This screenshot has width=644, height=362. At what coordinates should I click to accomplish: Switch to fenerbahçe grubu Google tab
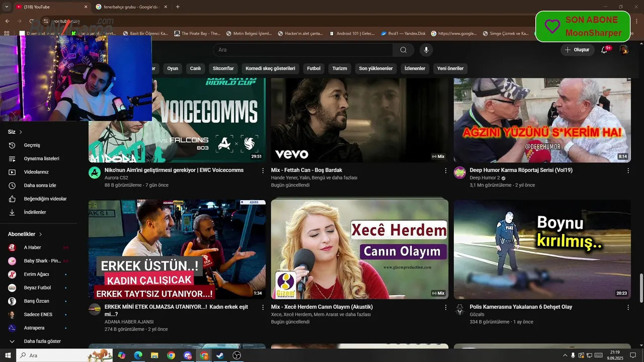tap(131, 7)
